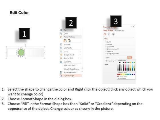Switch to the Text Options tab

119,31
